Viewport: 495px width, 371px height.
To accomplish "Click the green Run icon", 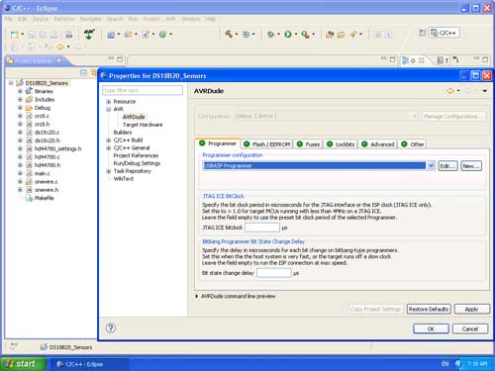I will (x=288, y=35).
